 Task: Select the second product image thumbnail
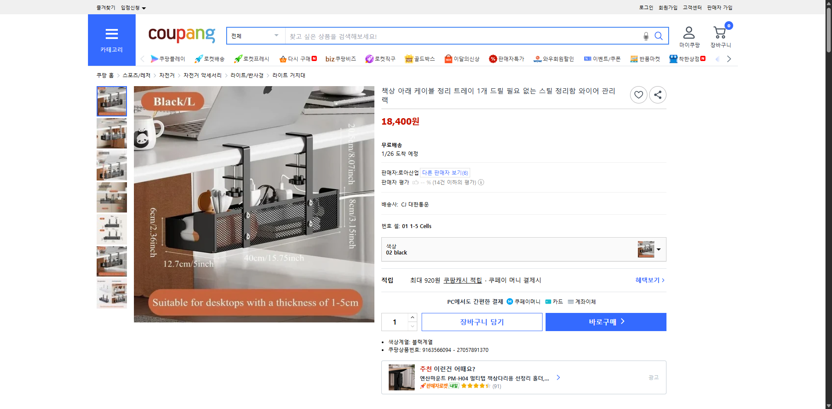(111, 133)
